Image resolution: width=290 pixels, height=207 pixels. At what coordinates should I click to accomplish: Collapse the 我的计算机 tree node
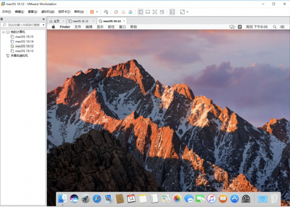[2, 32]
